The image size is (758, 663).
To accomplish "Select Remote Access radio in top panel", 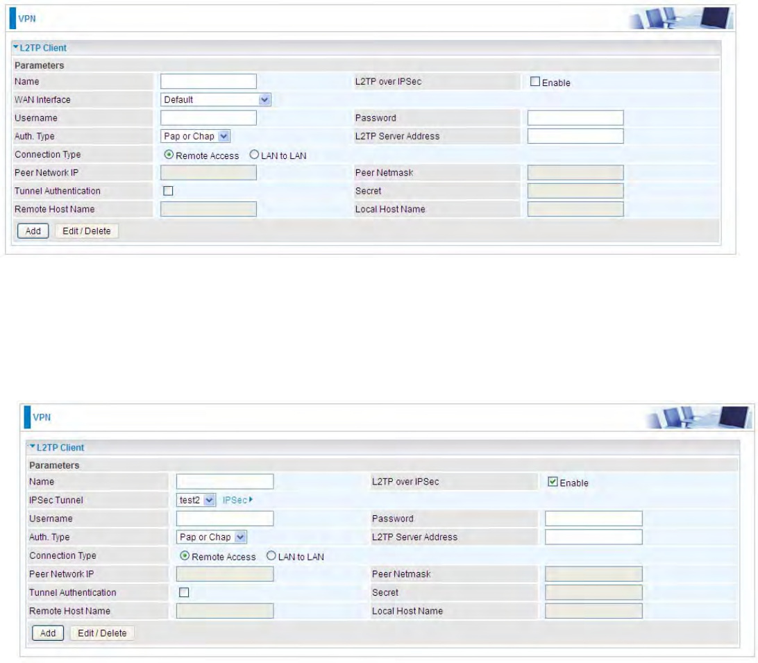I will pyautogui.click(x=169, y=155).
